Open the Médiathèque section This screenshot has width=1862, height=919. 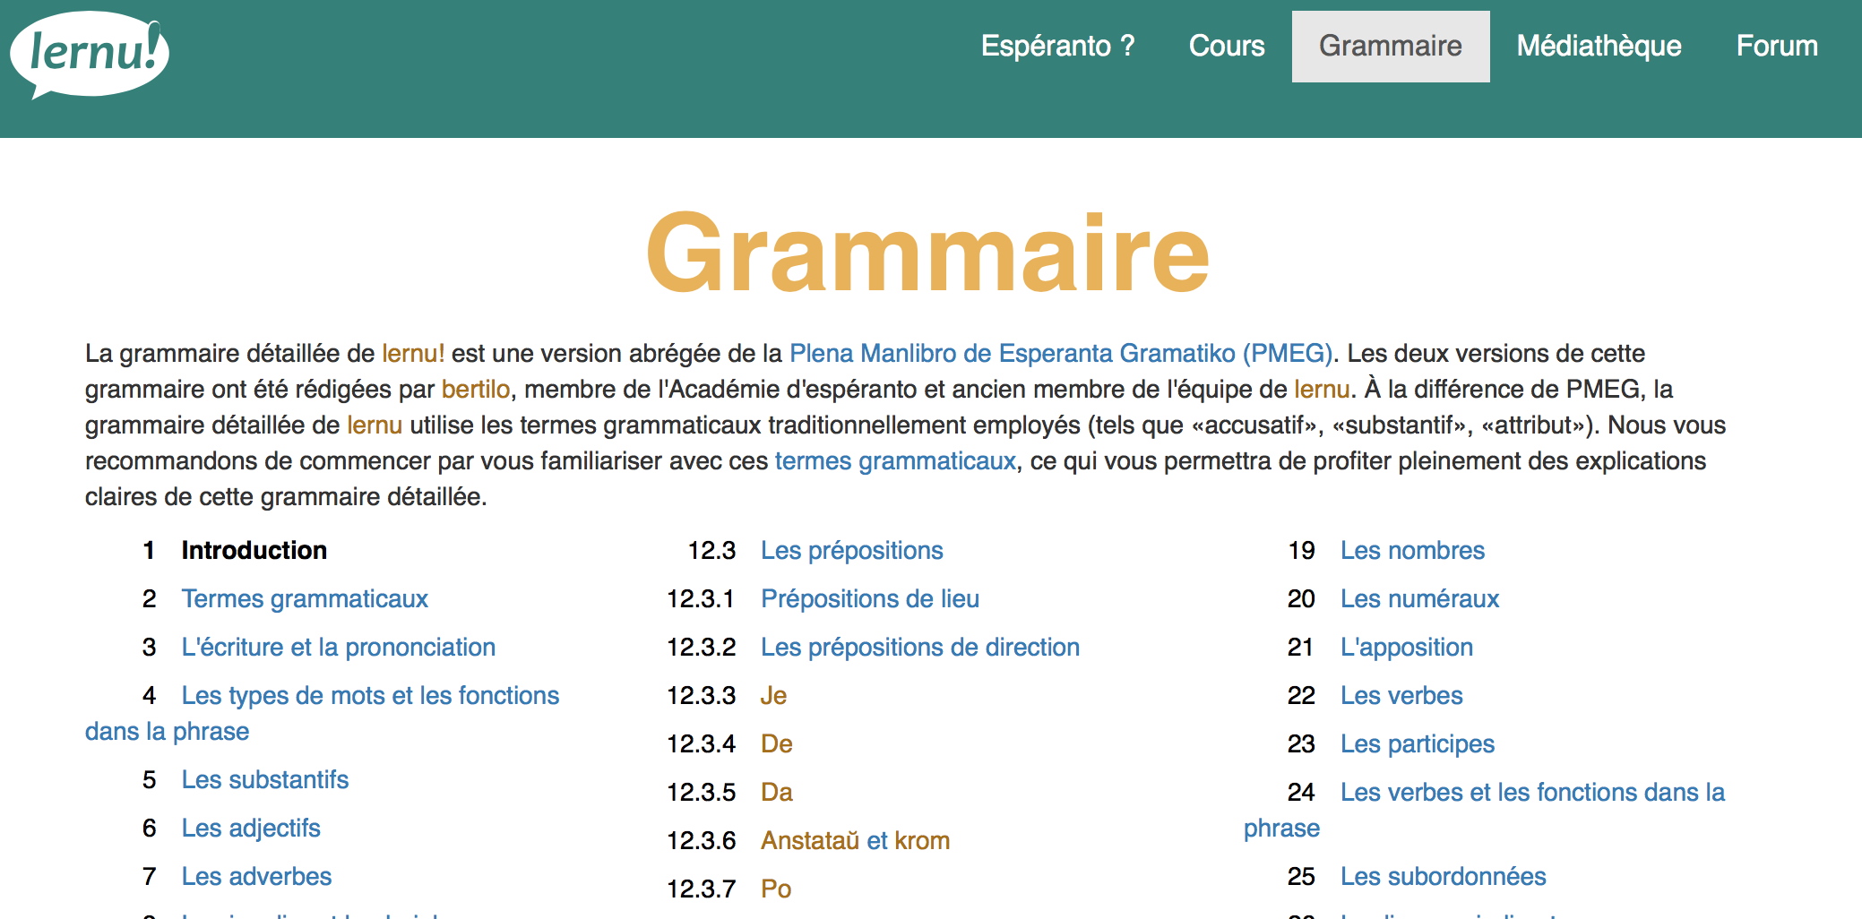coord(1599,46)
